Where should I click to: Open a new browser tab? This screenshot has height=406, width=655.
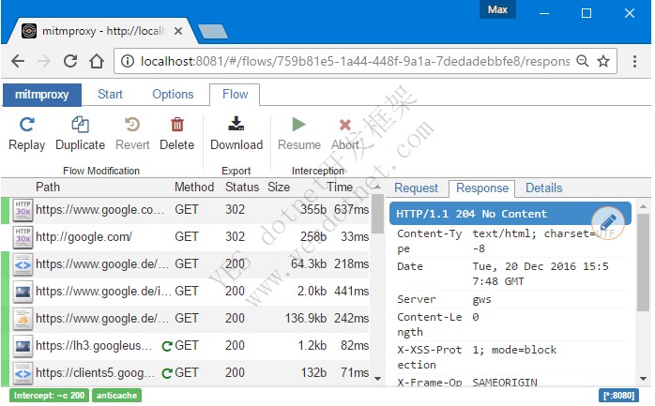(213, 31)
